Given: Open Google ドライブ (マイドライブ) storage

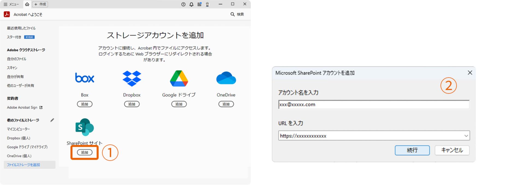Looking at the screenshot, I should 27,147.
